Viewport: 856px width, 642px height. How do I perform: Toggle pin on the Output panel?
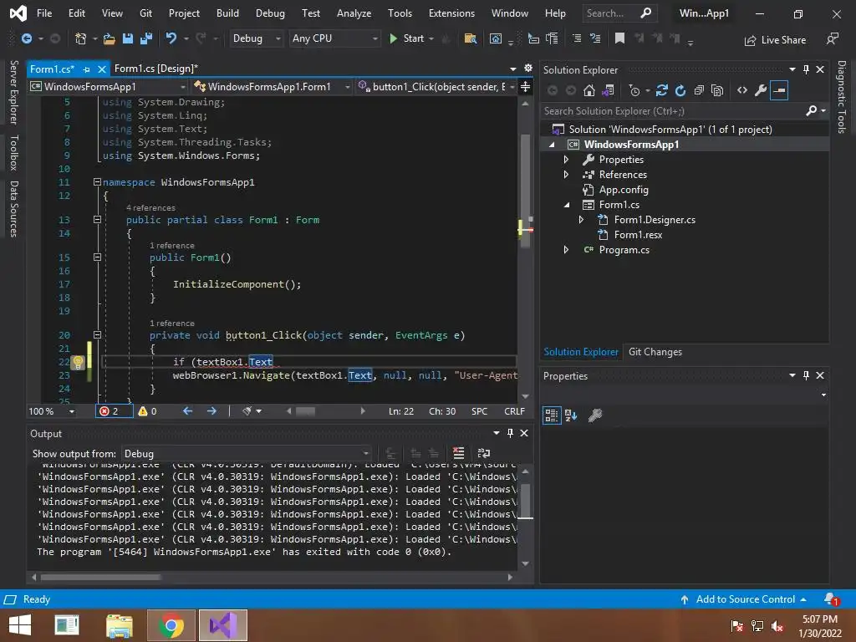tap(511, 433)
